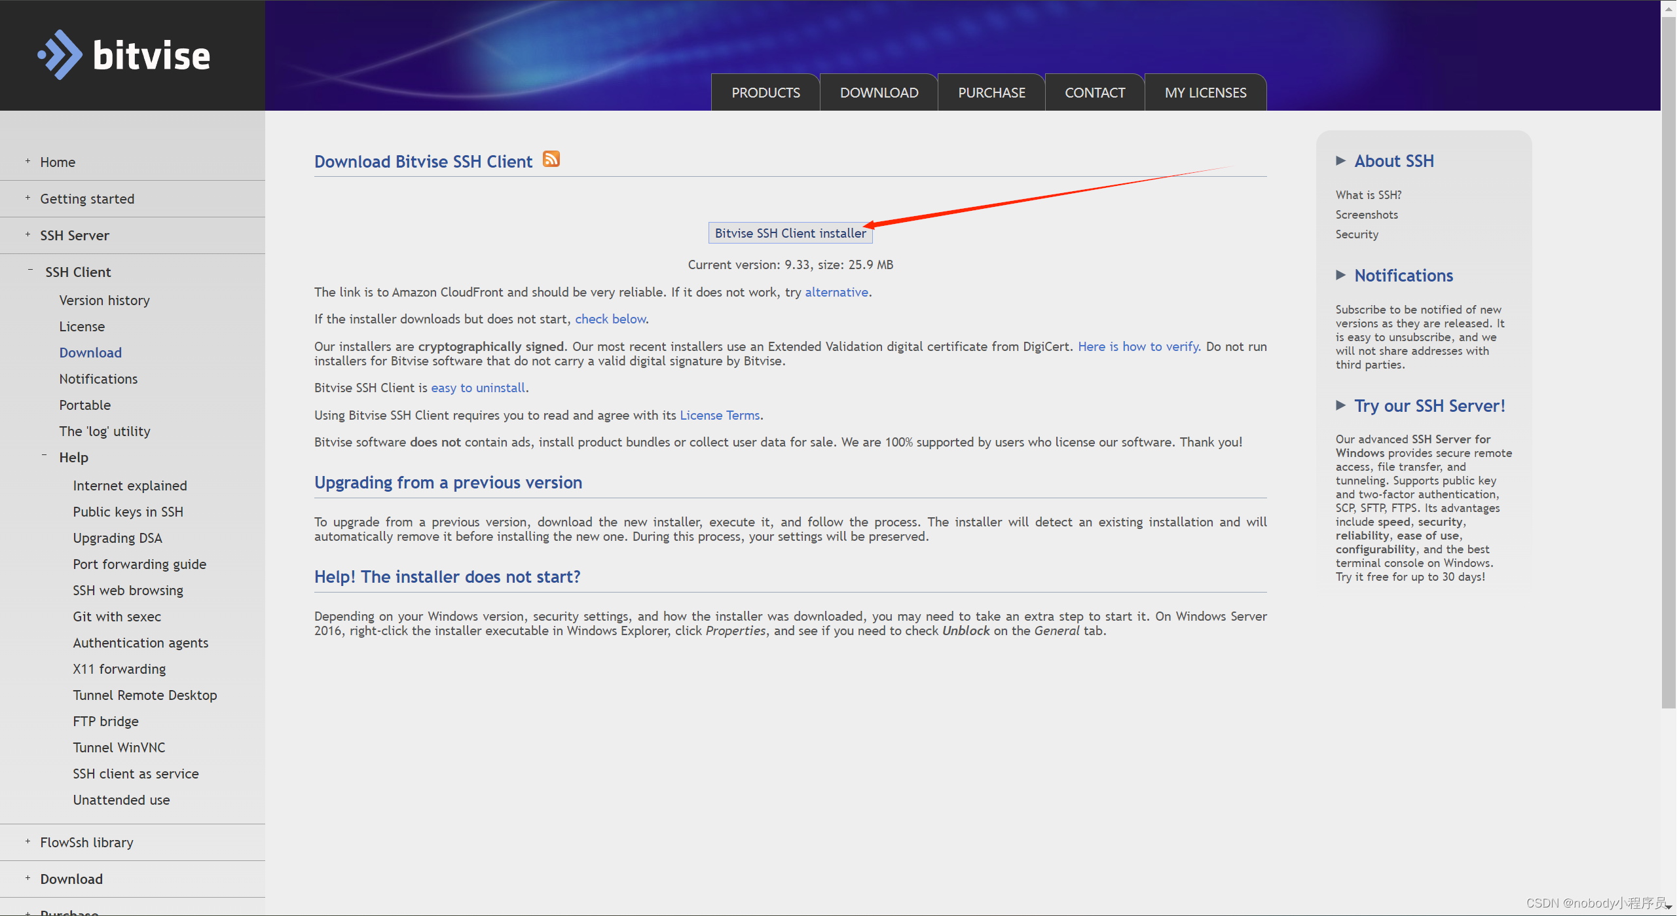This screenshot has width=1677, height=916.
Task: Click the About SSH triangle icon
Action: [1340, 161]
